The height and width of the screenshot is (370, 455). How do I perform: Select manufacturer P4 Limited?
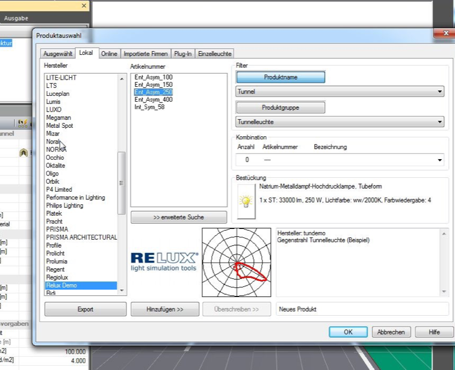pos(59,189)
